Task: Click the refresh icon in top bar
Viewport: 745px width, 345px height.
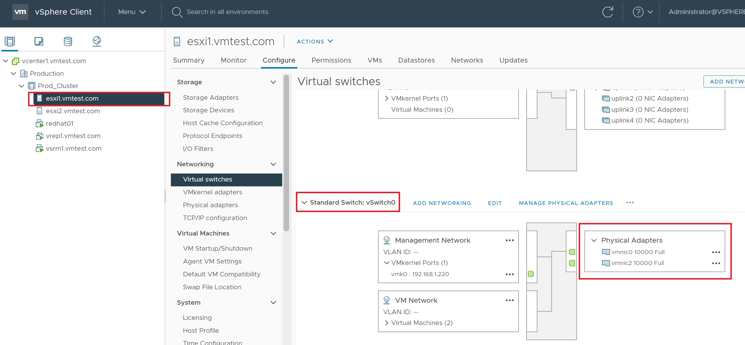Action: point(608,12)
